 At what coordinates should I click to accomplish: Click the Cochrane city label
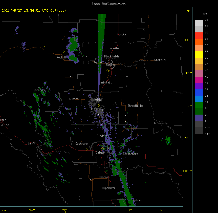click(81, 144)
